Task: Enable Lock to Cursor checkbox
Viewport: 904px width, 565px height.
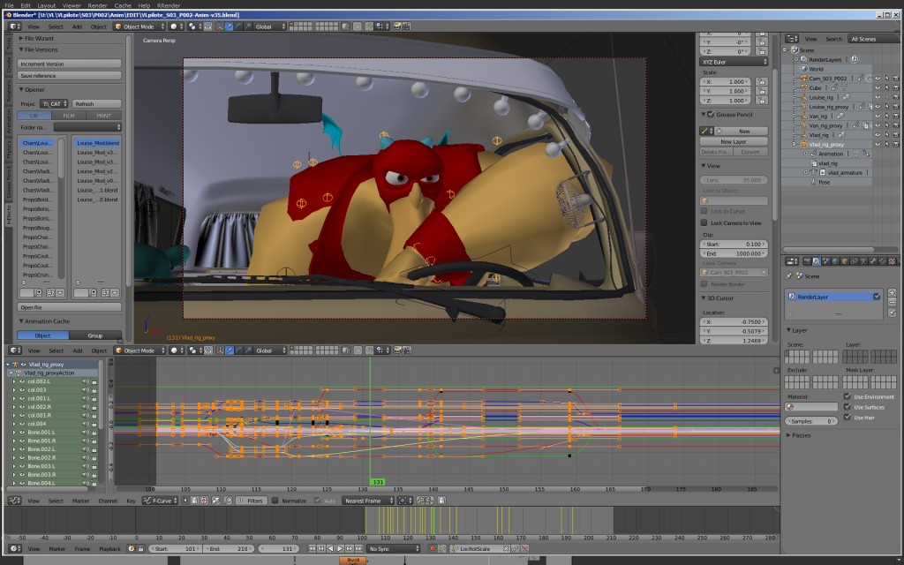Action: point(704,211)
